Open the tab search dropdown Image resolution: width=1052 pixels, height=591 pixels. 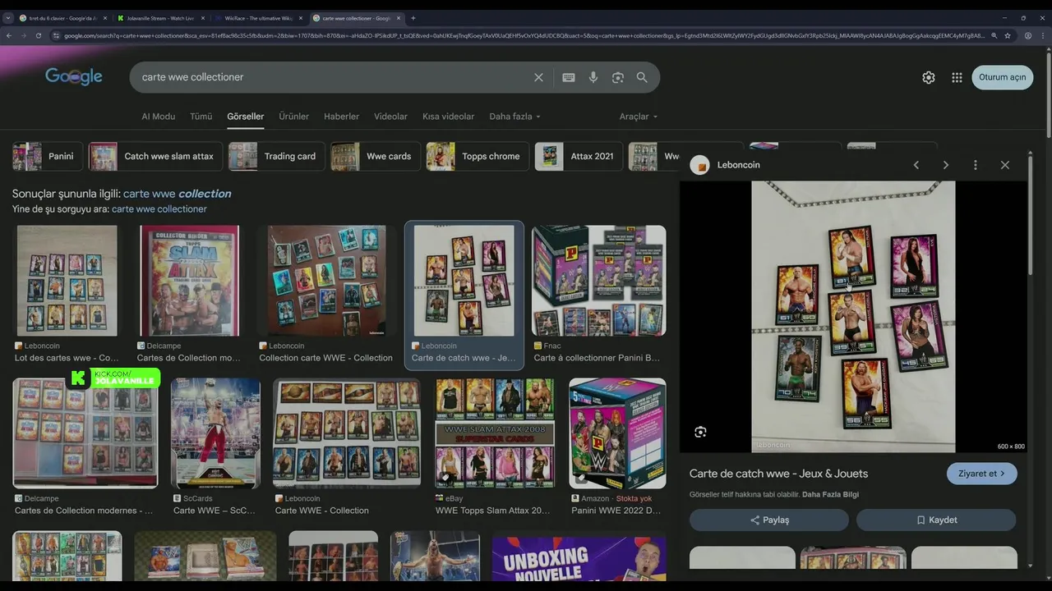[x=8, y=18]
